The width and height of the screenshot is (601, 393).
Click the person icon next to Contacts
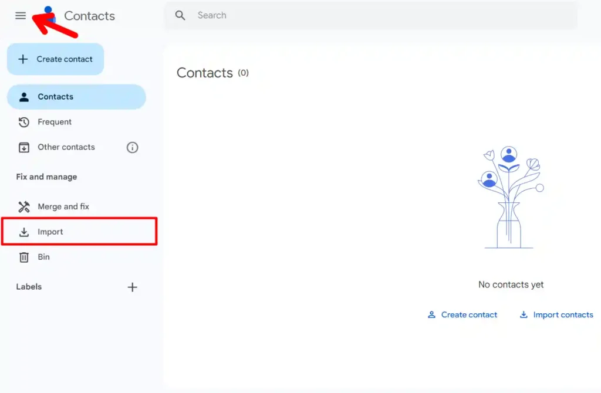[x=24, y=96]
